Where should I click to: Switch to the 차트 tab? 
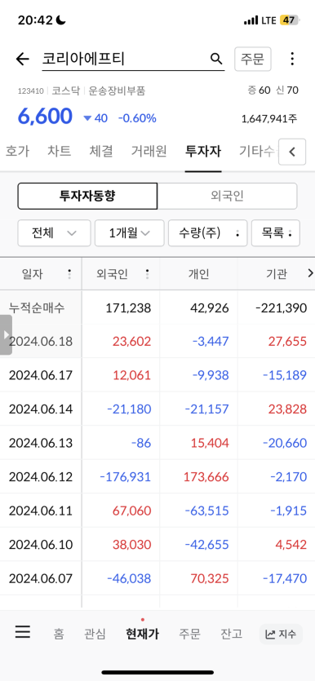[59, 151]
